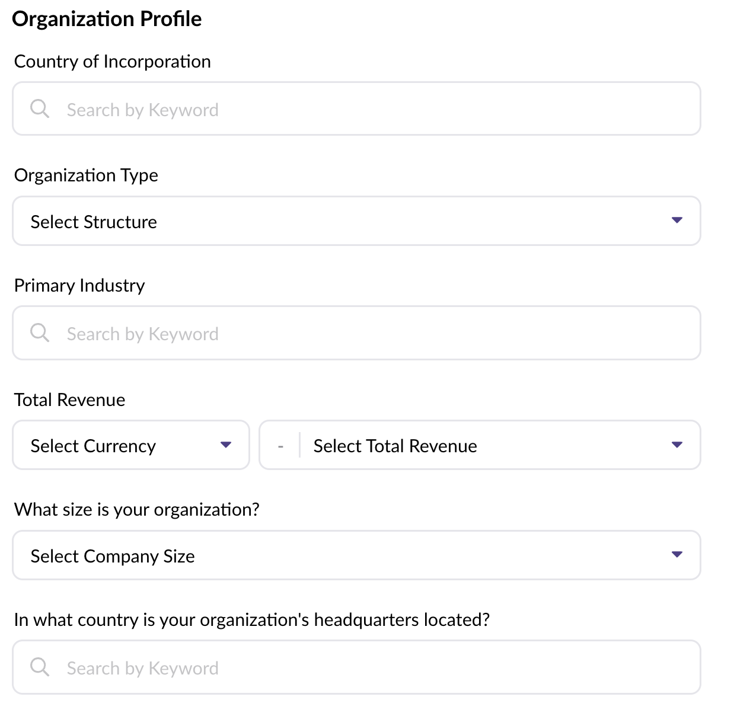The image size is (734, 716).
Task: Click the search icon in headquarters country field
Action: click(40, 667)
